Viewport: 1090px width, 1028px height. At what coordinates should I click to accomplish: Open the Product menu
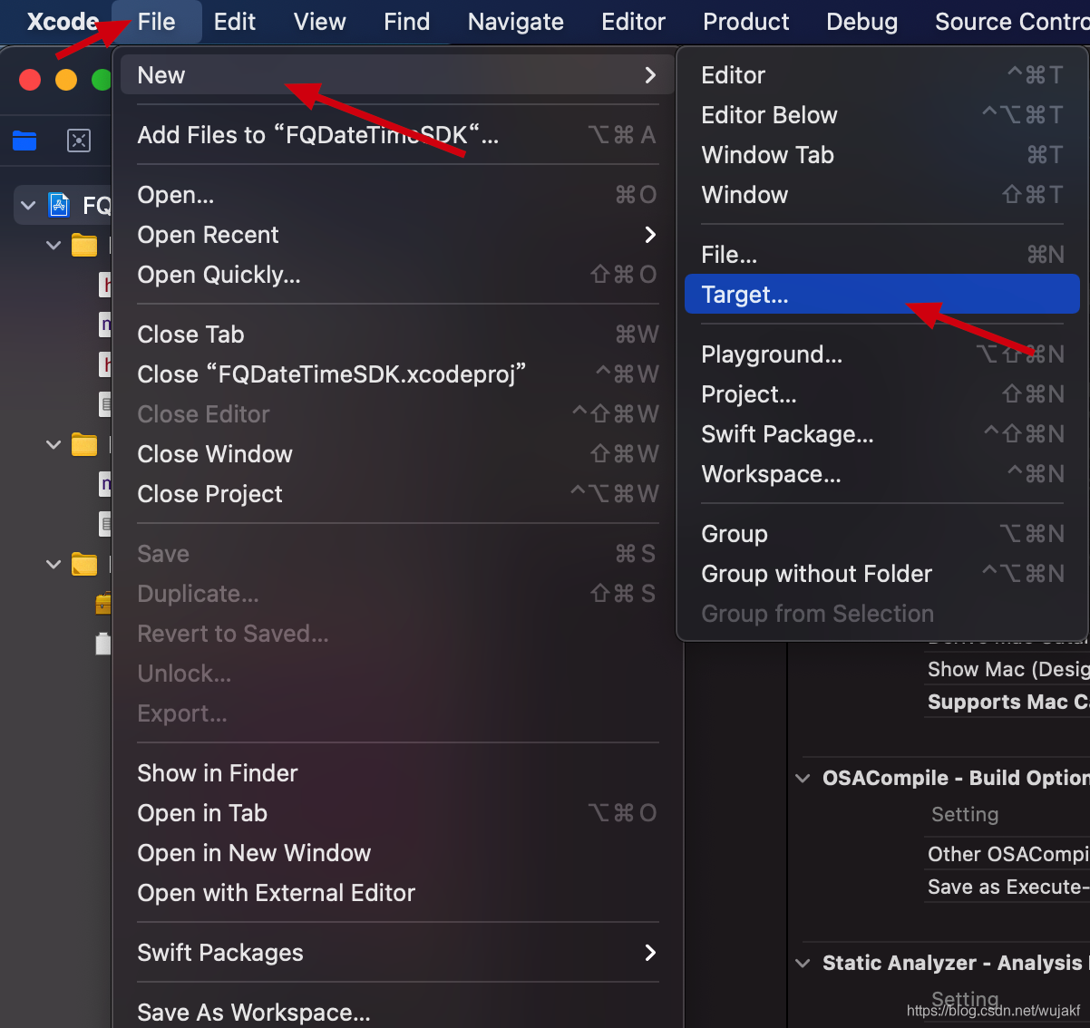[x=745, y=22]
